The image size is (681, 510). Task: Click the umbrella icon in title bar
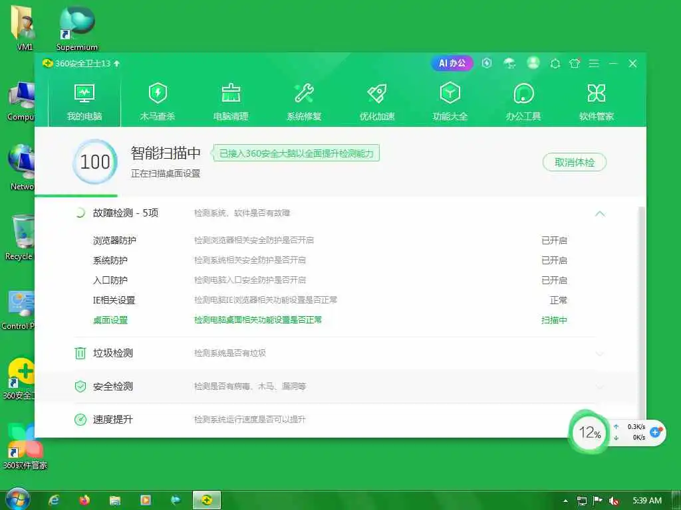[509, 63]
